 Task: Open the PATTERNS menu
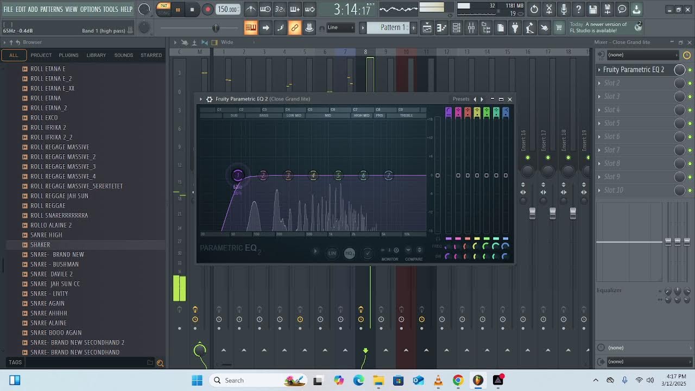51,9
